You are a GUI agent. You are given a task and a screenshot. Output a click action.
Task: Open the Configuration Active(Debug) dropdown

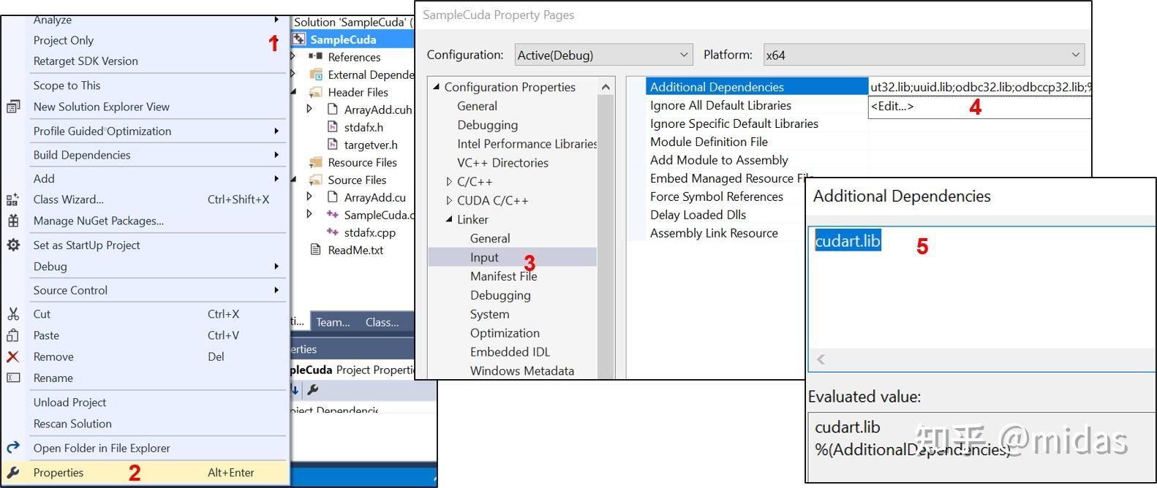click(x=603, y=55)
